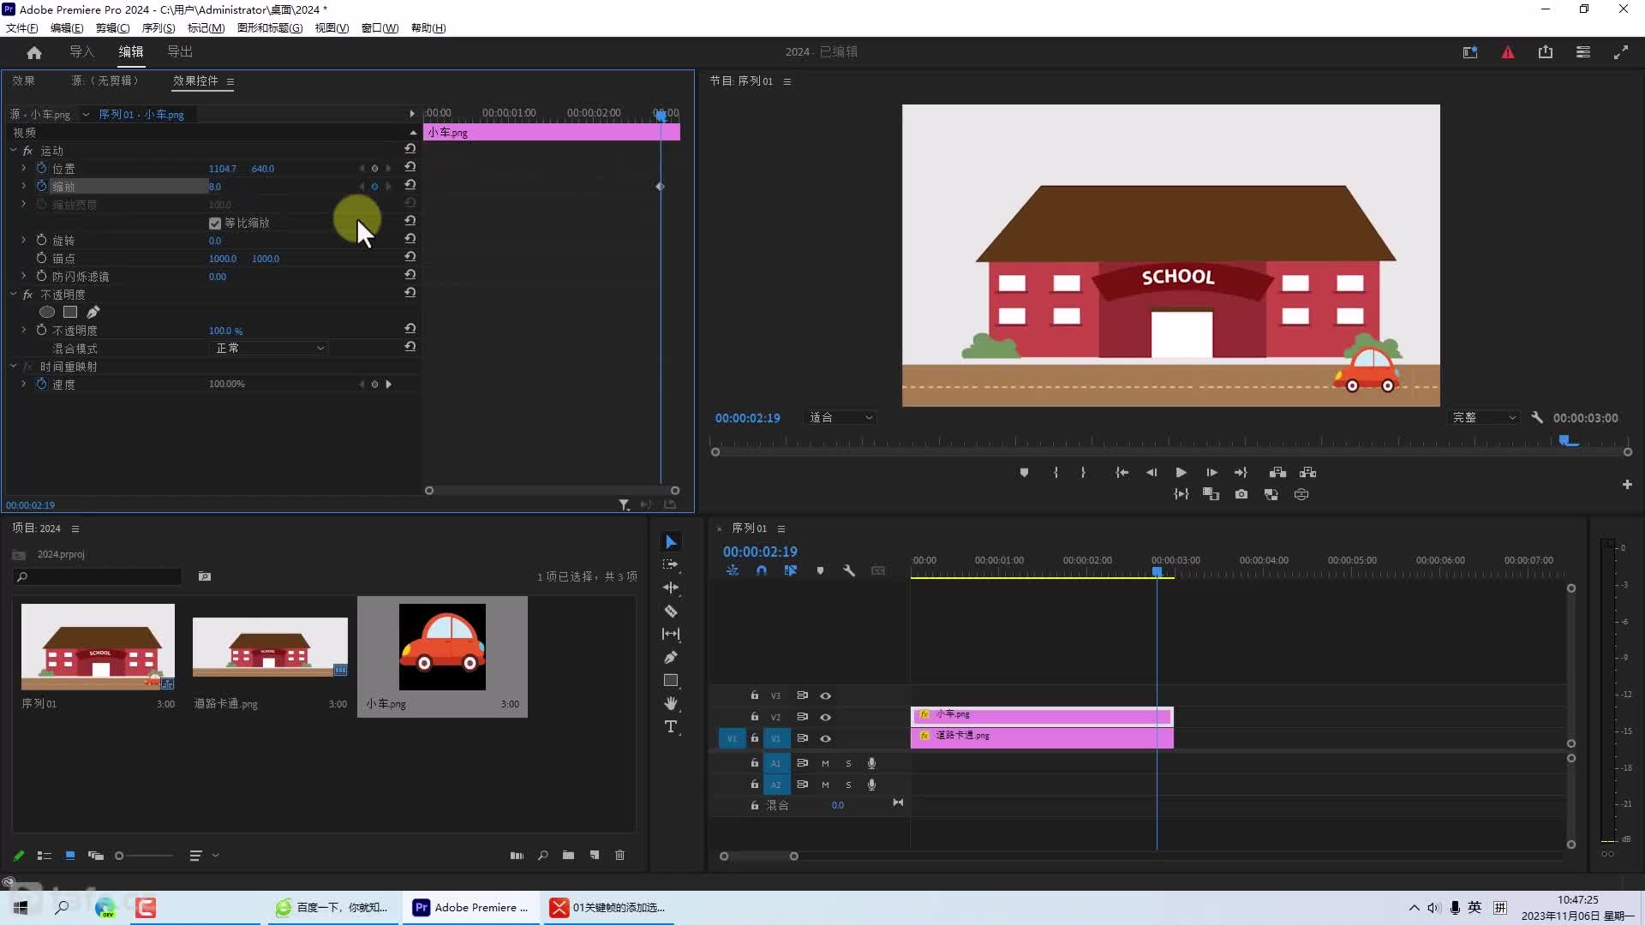Solo audio track A2
The image size is (1645, 925).
pos(848,785)
